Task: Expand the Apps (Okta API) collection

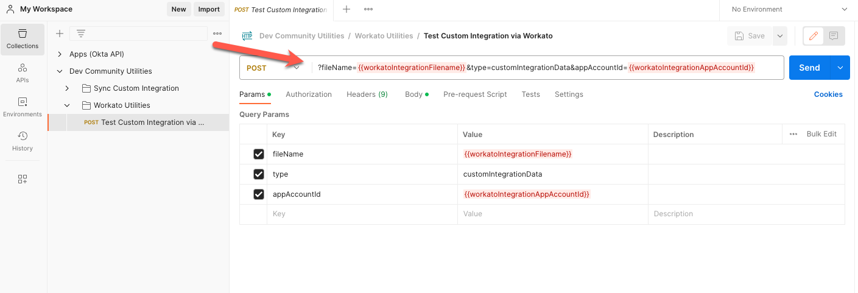Action: point(60,54)
